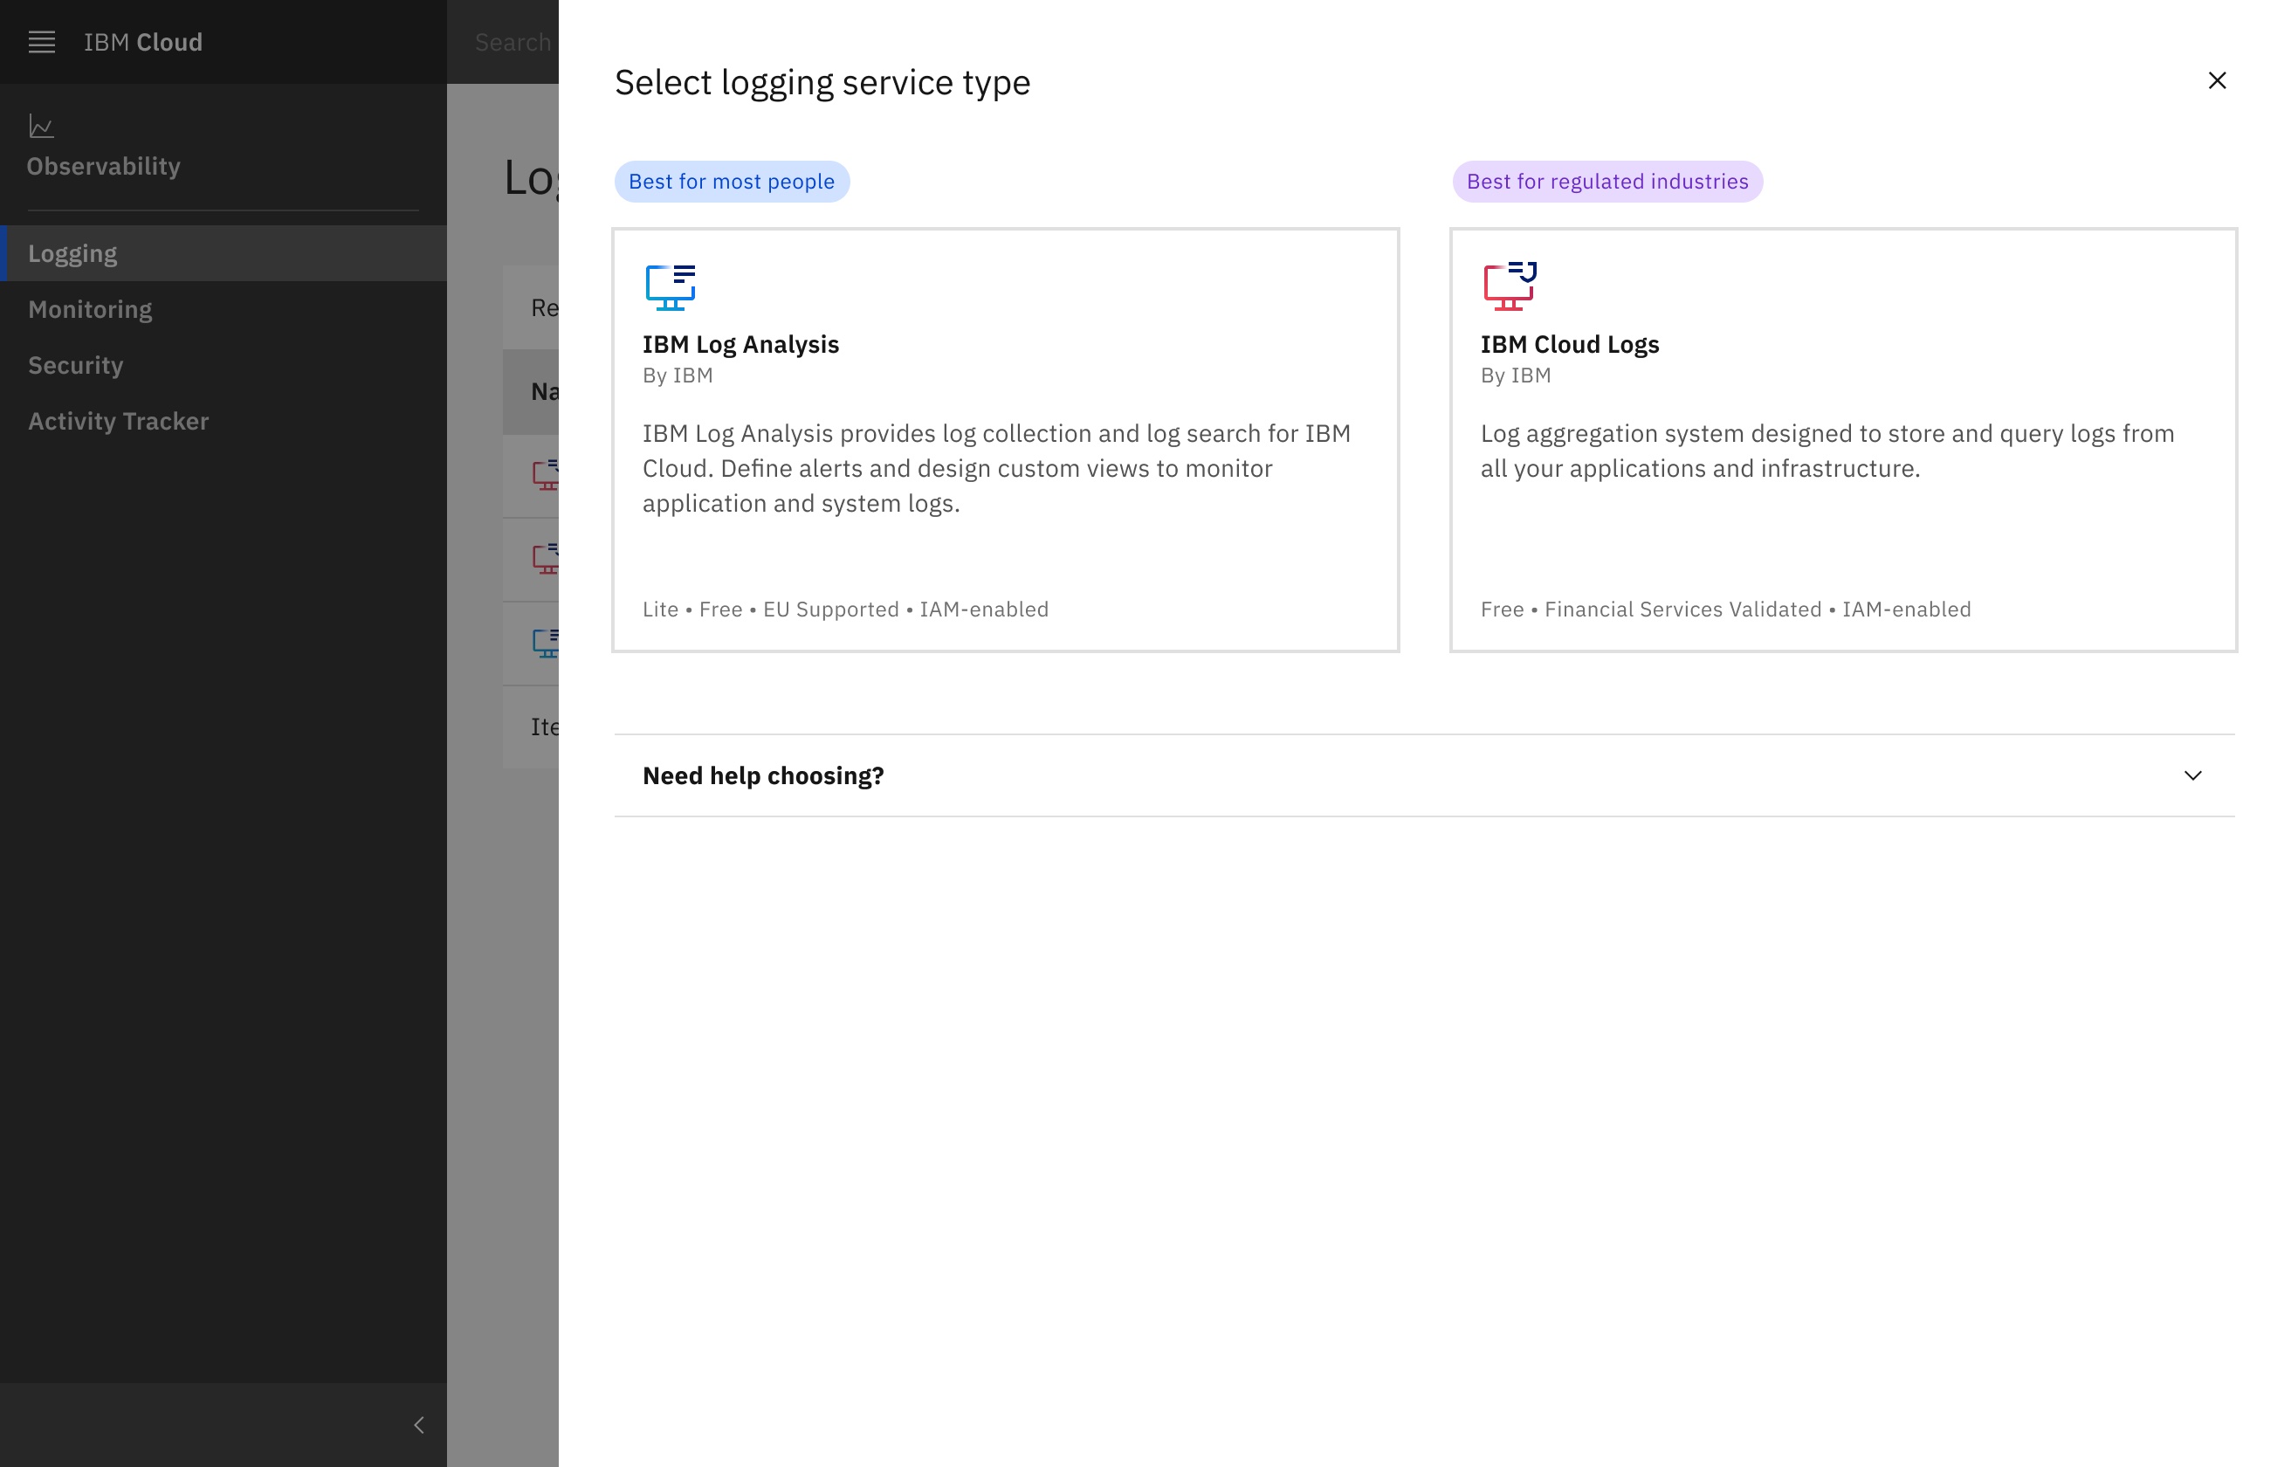Select Monitoring in the sidebar
Viewport: 2291px width, 1467px height.
[223, 308]
